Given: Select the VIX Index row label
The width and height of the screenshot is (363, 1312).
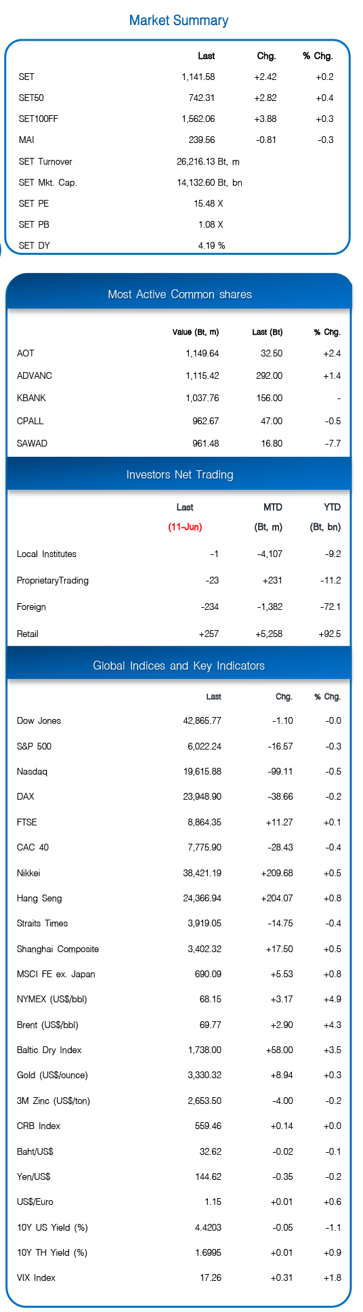Looking at the screenshot, I should pos(37,1278).
